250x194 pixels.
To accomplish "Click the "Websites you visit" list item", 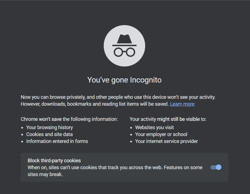I will point(155,127).
